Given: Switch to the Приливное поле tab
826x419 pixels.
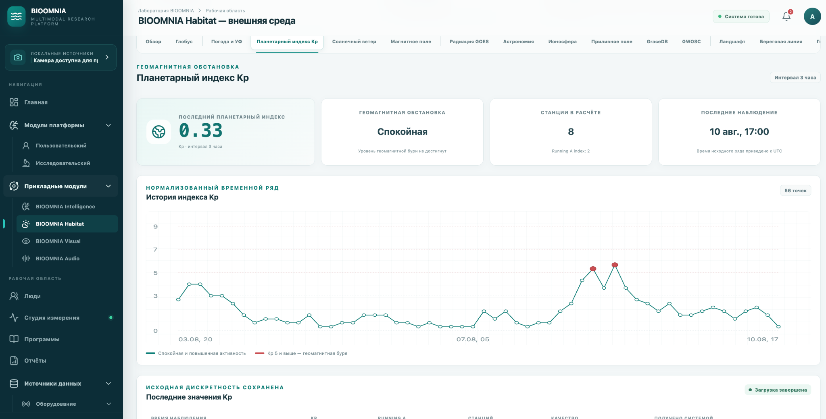Looking at the screenshot, I should (x=611, y=41).
